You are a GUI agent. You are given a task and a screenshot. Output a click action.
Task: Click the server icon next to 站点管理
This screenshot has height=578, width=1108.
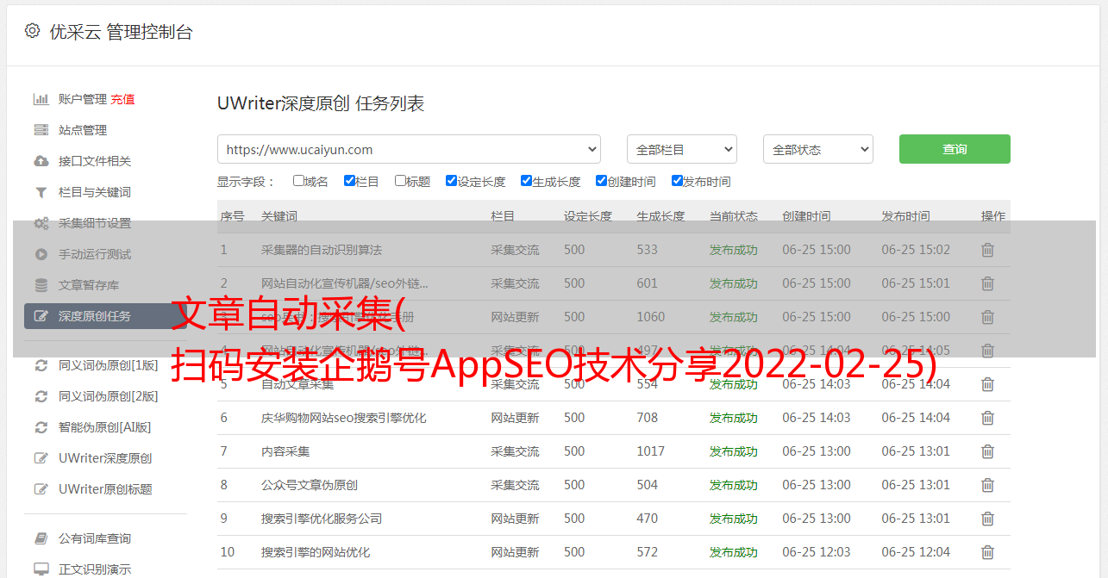pos(41,130)
